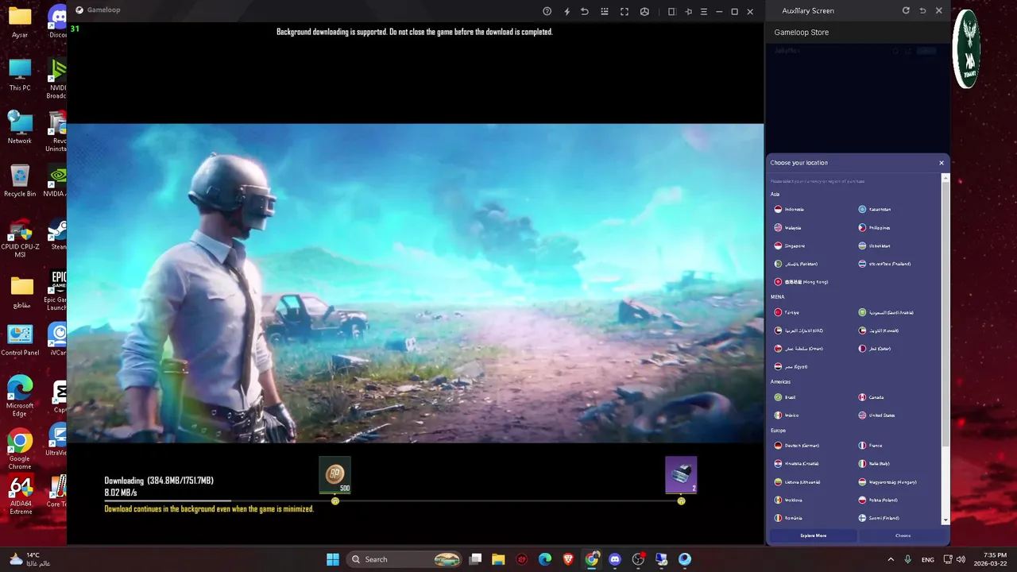Image resolution: width=1017 pixels, height=572 pixels.
Task: Select Pakistan as location
Action: tap(795, 264)
